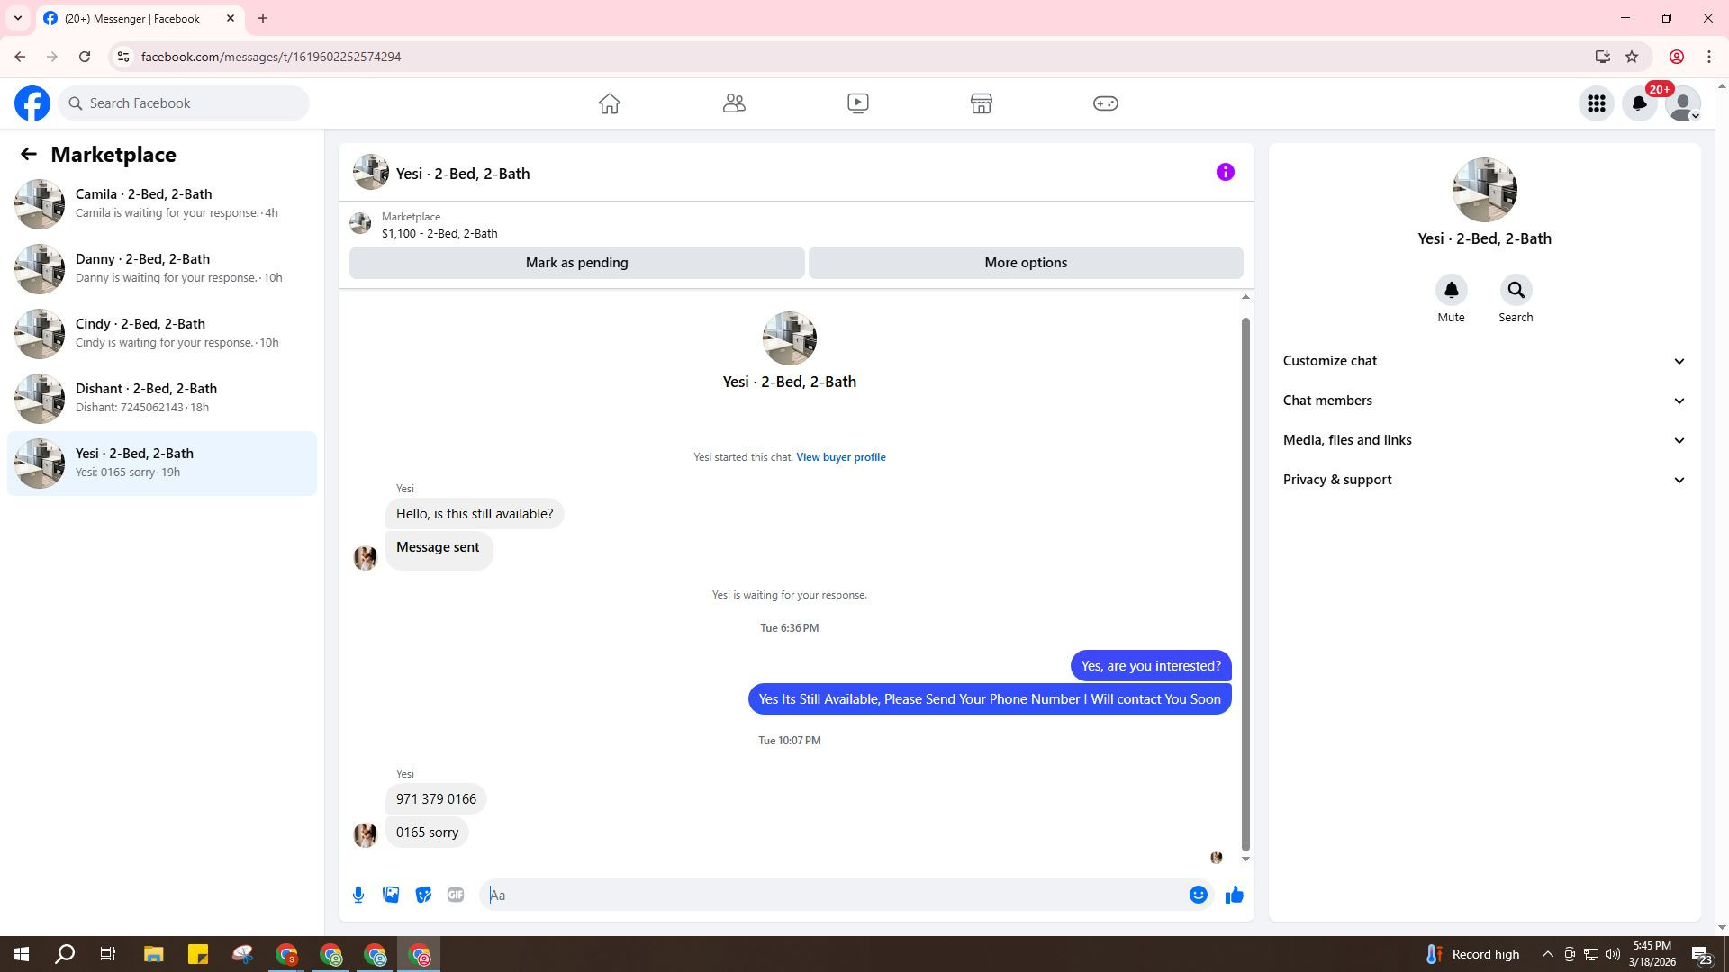Screen dimensions: 1729x972
Task: Mute this conversation with bell icon
Action: 1451,290
